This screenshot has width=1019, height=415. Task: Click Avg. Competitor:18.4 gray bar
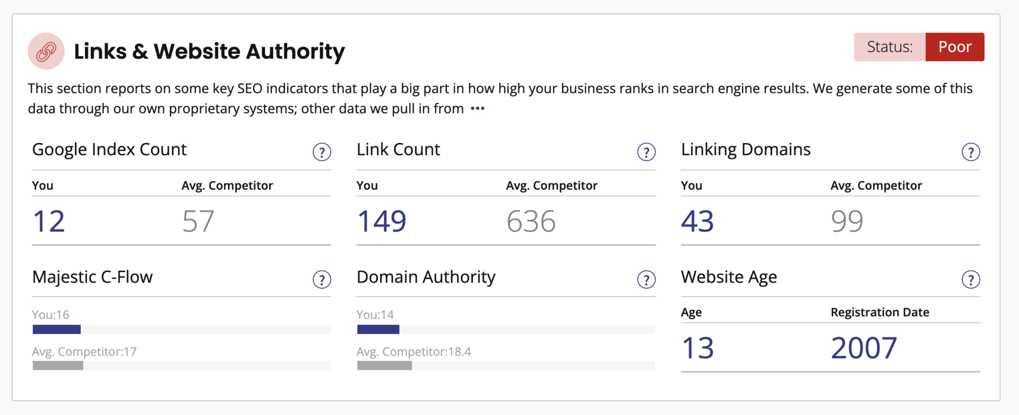(x=384, y=366)
